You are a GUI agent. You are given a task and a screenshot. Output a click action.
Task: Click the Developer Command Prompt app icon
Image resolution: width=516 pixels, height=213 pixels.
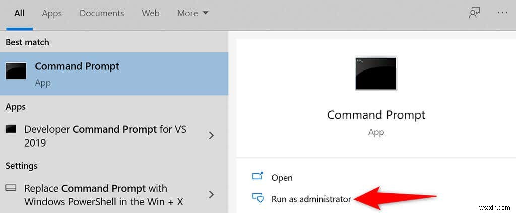(x=11, y=129)
